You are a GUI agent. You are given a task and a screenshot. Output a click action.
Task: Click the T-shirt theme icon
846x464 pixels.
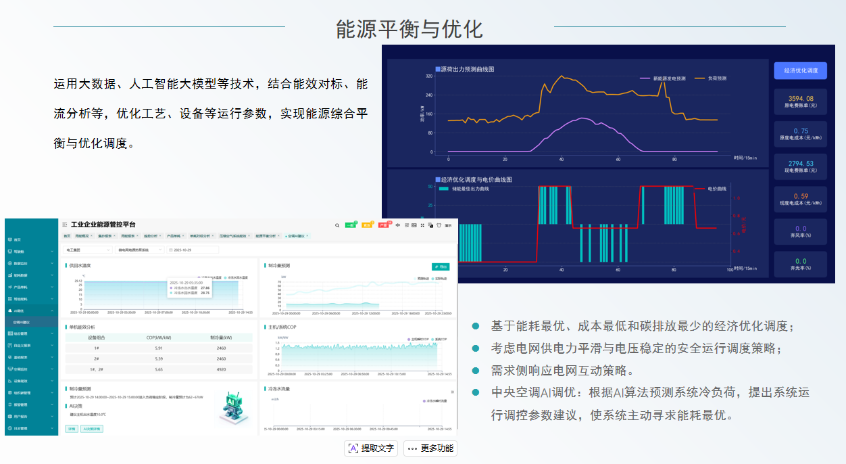(x=438, y=225)
